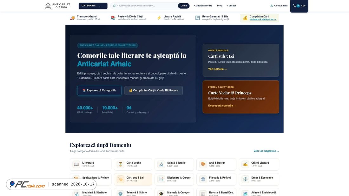Open Contul meu account link
349x196 pixels.
(279, 6)
